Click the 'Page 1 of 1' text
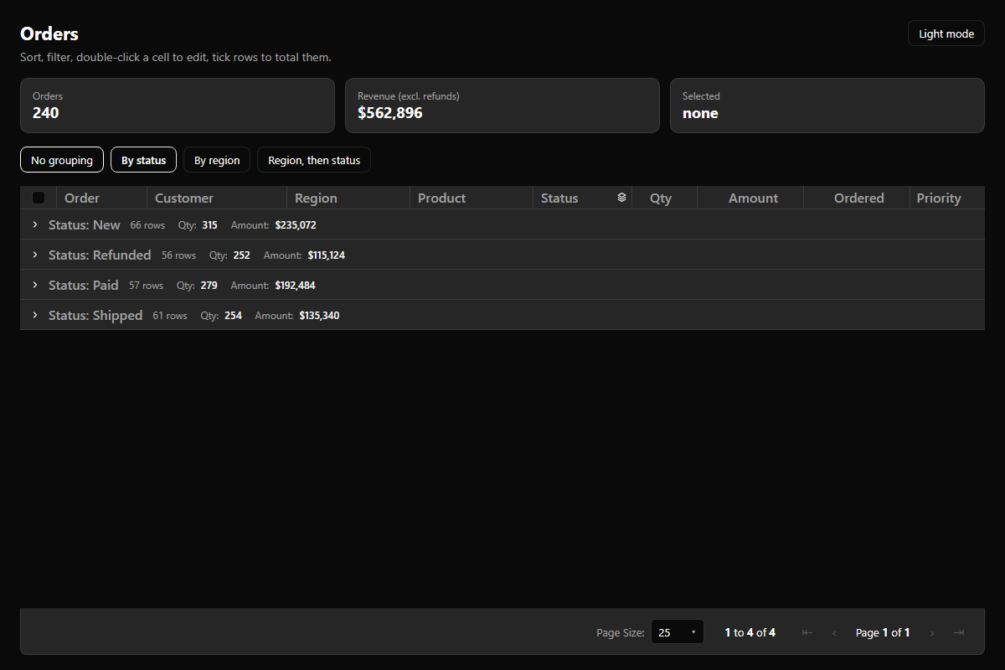The height and width of the screenshot is (670, 1005). (x=883, y=632)
